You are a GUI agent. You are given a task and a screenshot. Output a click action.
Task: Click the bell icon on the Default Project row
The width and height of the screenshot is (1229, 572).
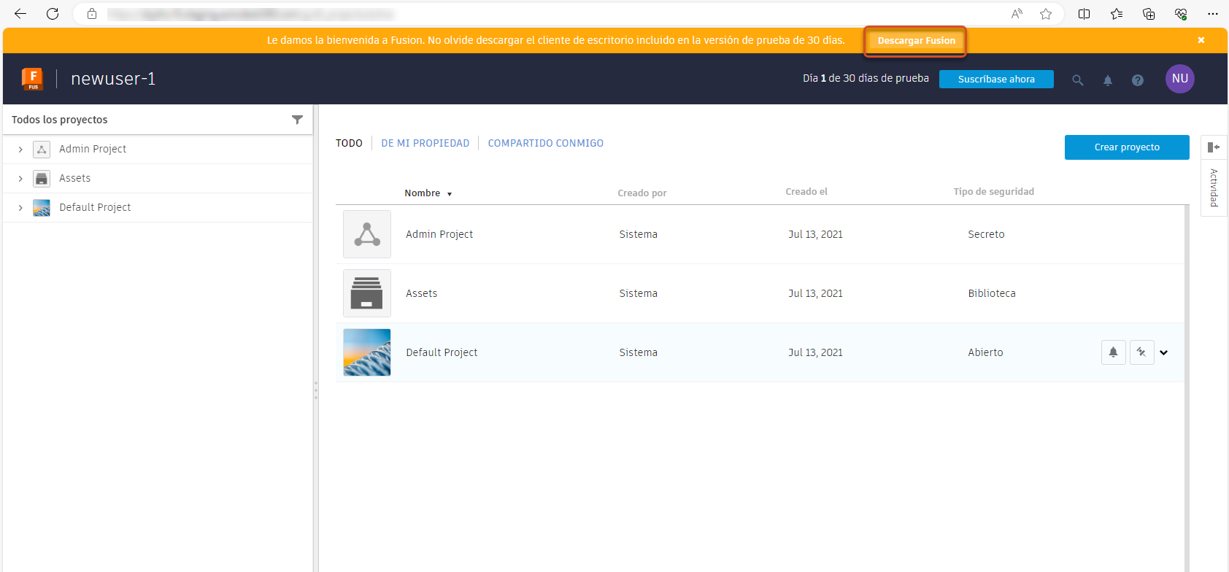tap(1113, 352)
